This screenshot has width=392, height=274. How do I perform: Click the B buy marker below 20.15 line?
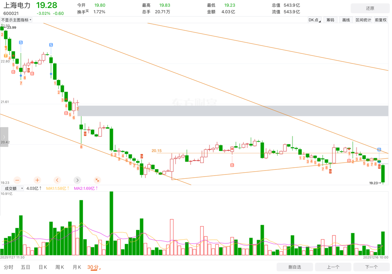click(232, 165)
